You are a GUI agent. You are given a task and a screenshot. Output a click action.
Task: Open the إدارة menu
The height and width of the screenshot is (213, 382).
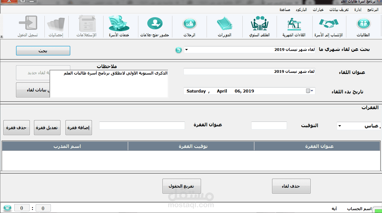click(358, 10)
